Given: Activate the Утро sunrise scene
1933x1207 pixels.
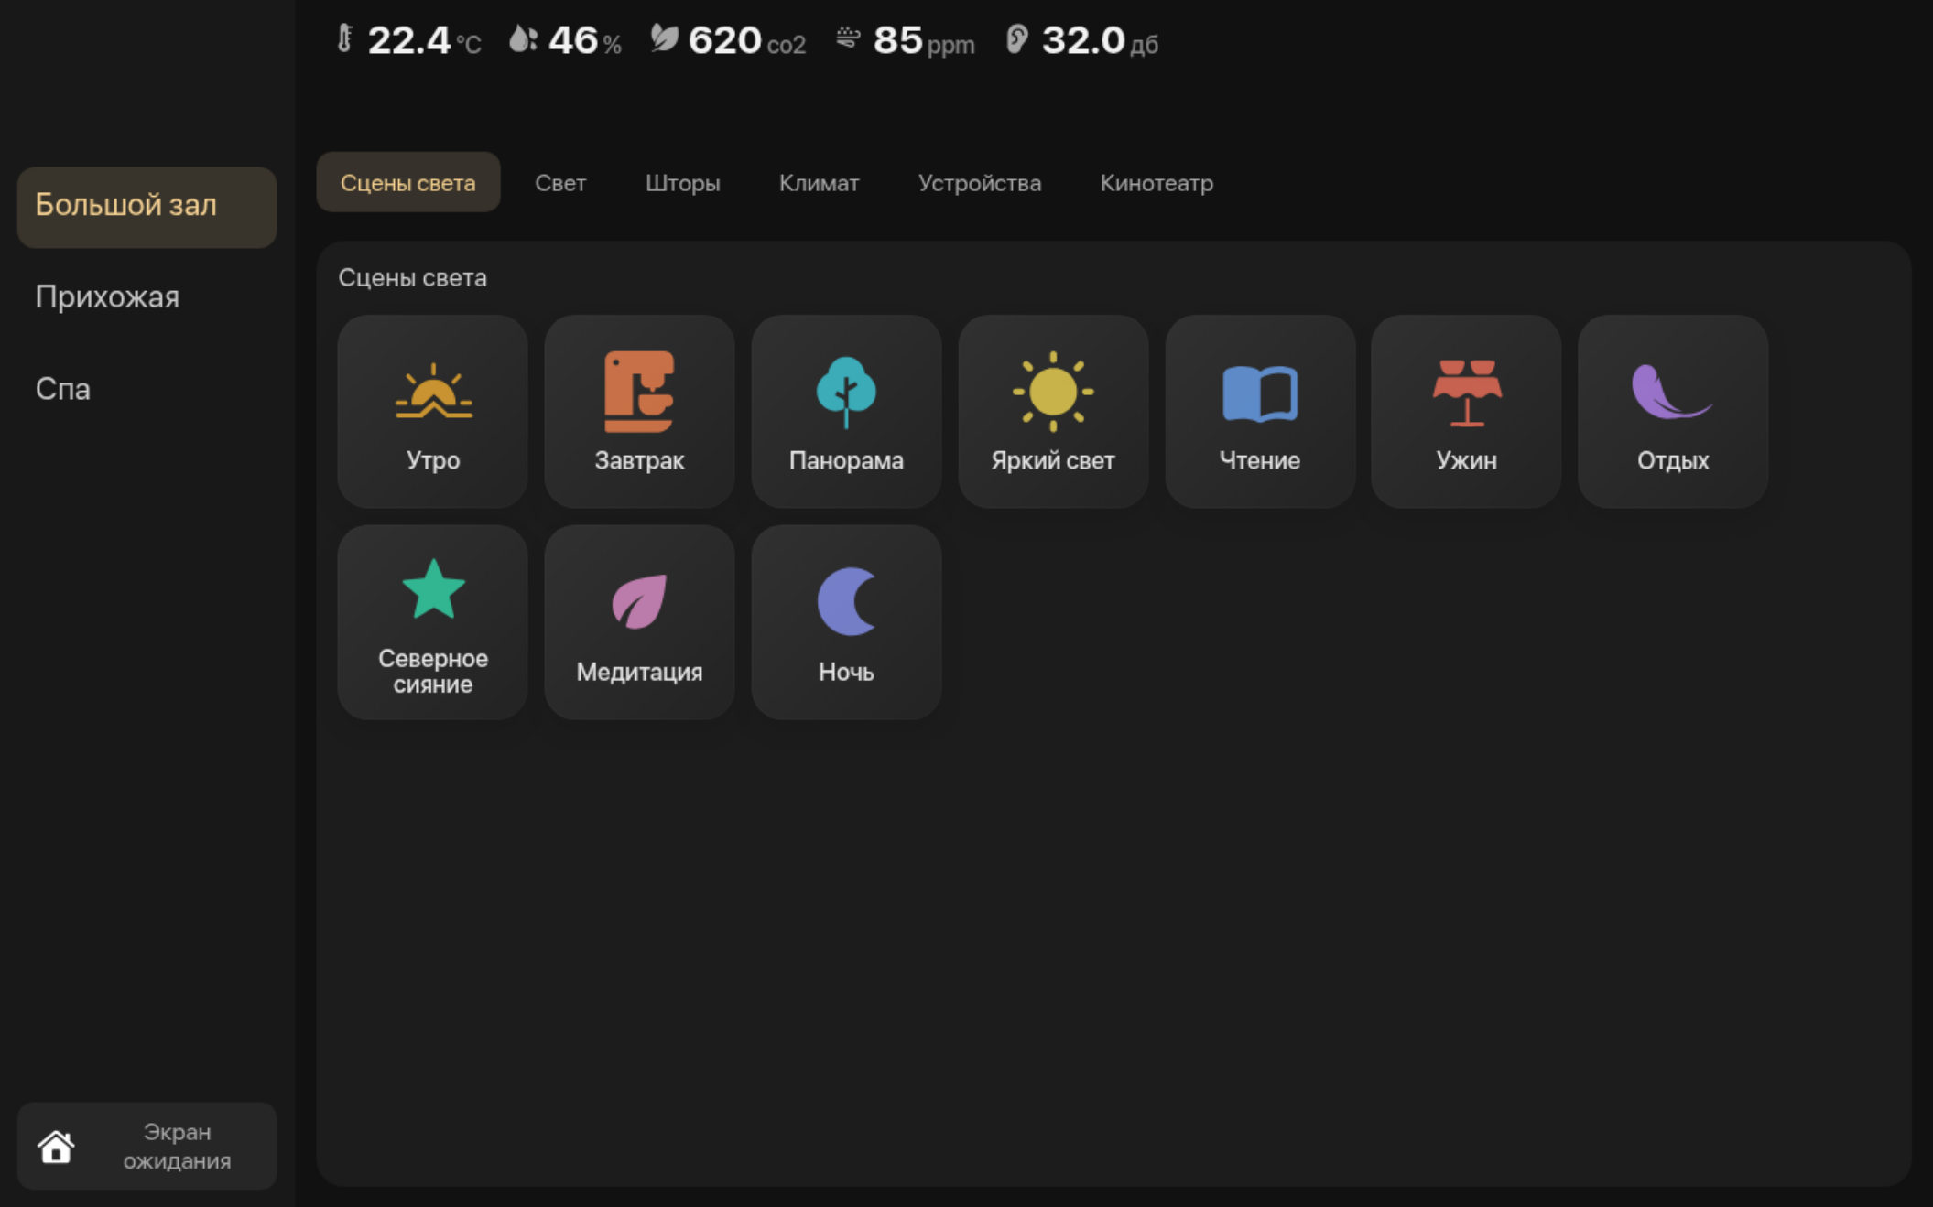Looking at the screenshot, I should (x=432, y=412).
